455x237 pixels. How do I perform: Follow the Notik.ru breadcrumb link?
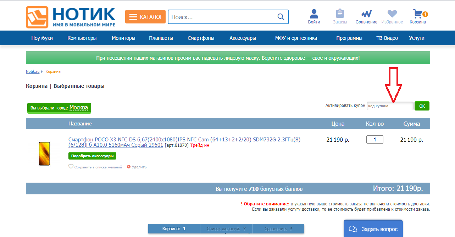click(33, 71)
